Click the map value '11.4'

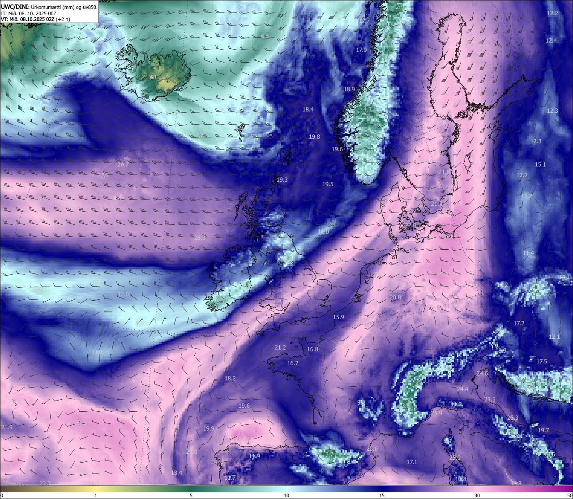(x=528, y=253)
